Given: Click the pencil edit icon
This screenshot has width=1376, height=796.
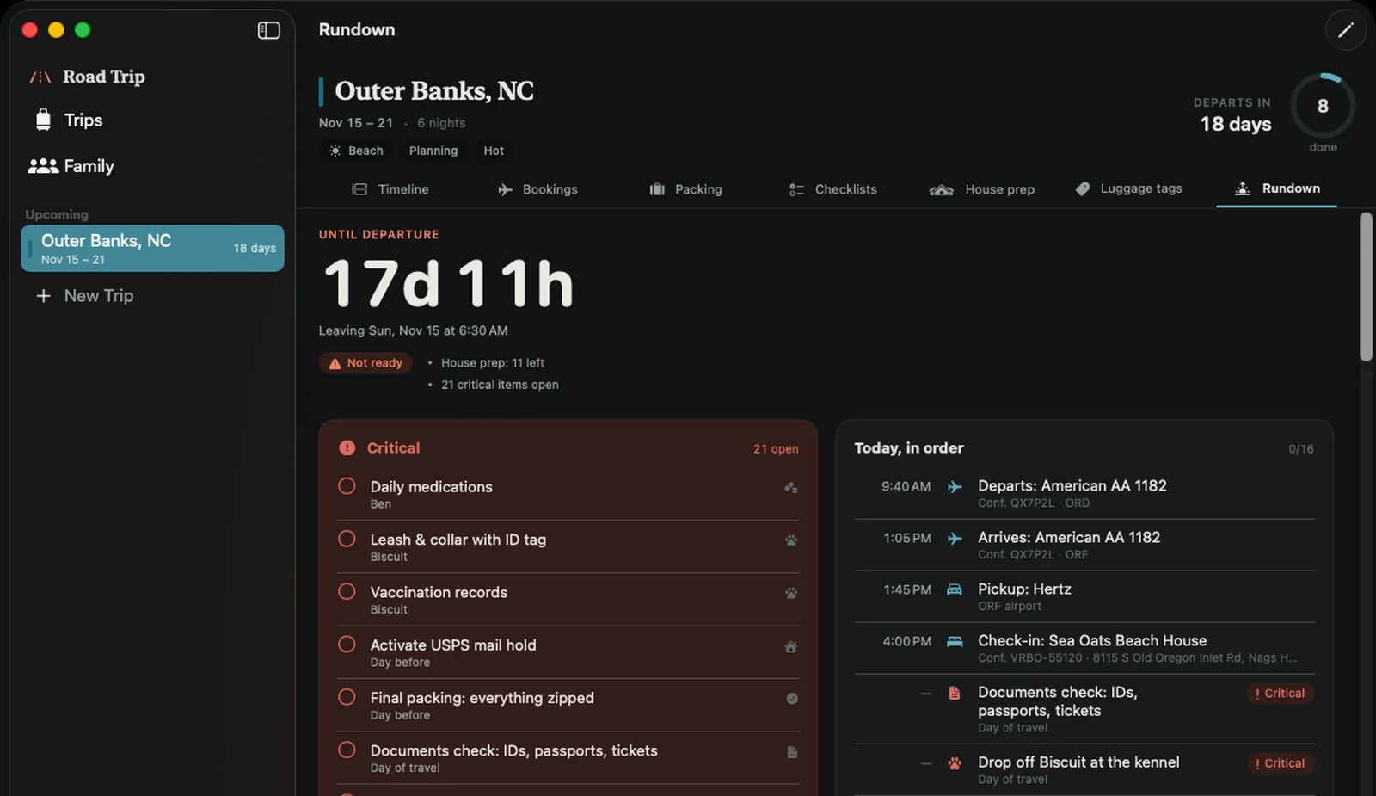Looking at the screenshot, I should 1345,30.
